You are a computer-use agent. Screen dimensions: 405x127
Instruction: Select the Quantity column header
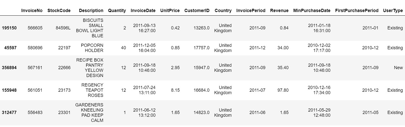(117, 10)
